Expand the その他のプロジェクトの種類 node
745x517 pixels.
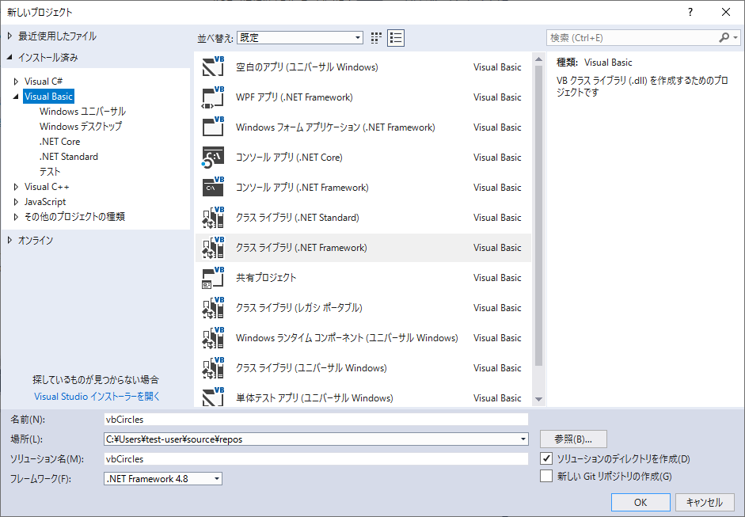point(16,217)
